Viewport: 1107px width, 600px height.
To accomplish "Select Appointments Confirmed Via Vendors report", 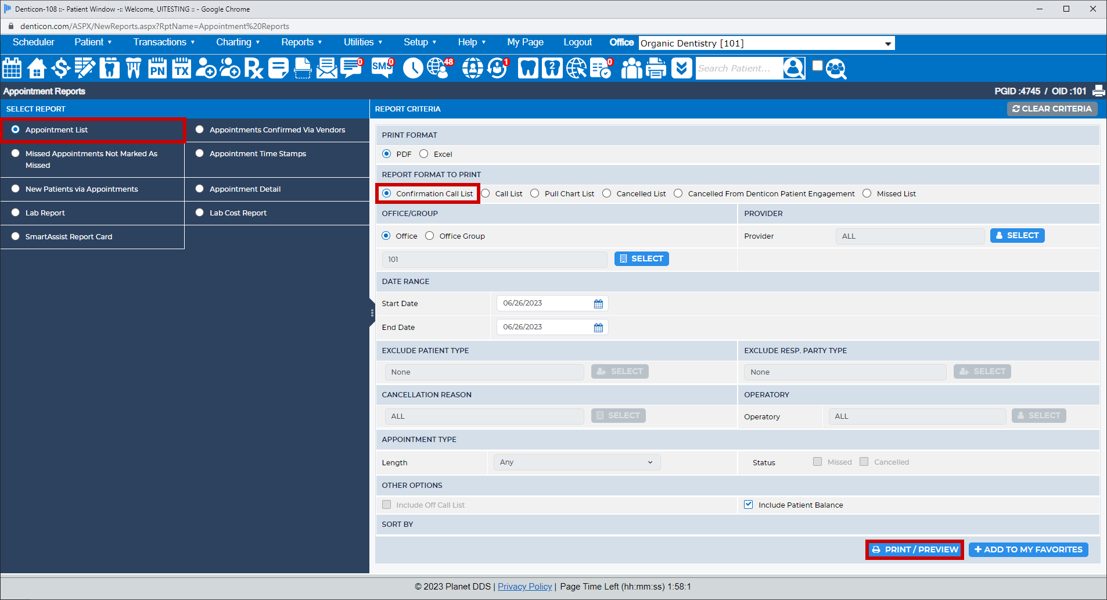I will (x=200, y=130).
